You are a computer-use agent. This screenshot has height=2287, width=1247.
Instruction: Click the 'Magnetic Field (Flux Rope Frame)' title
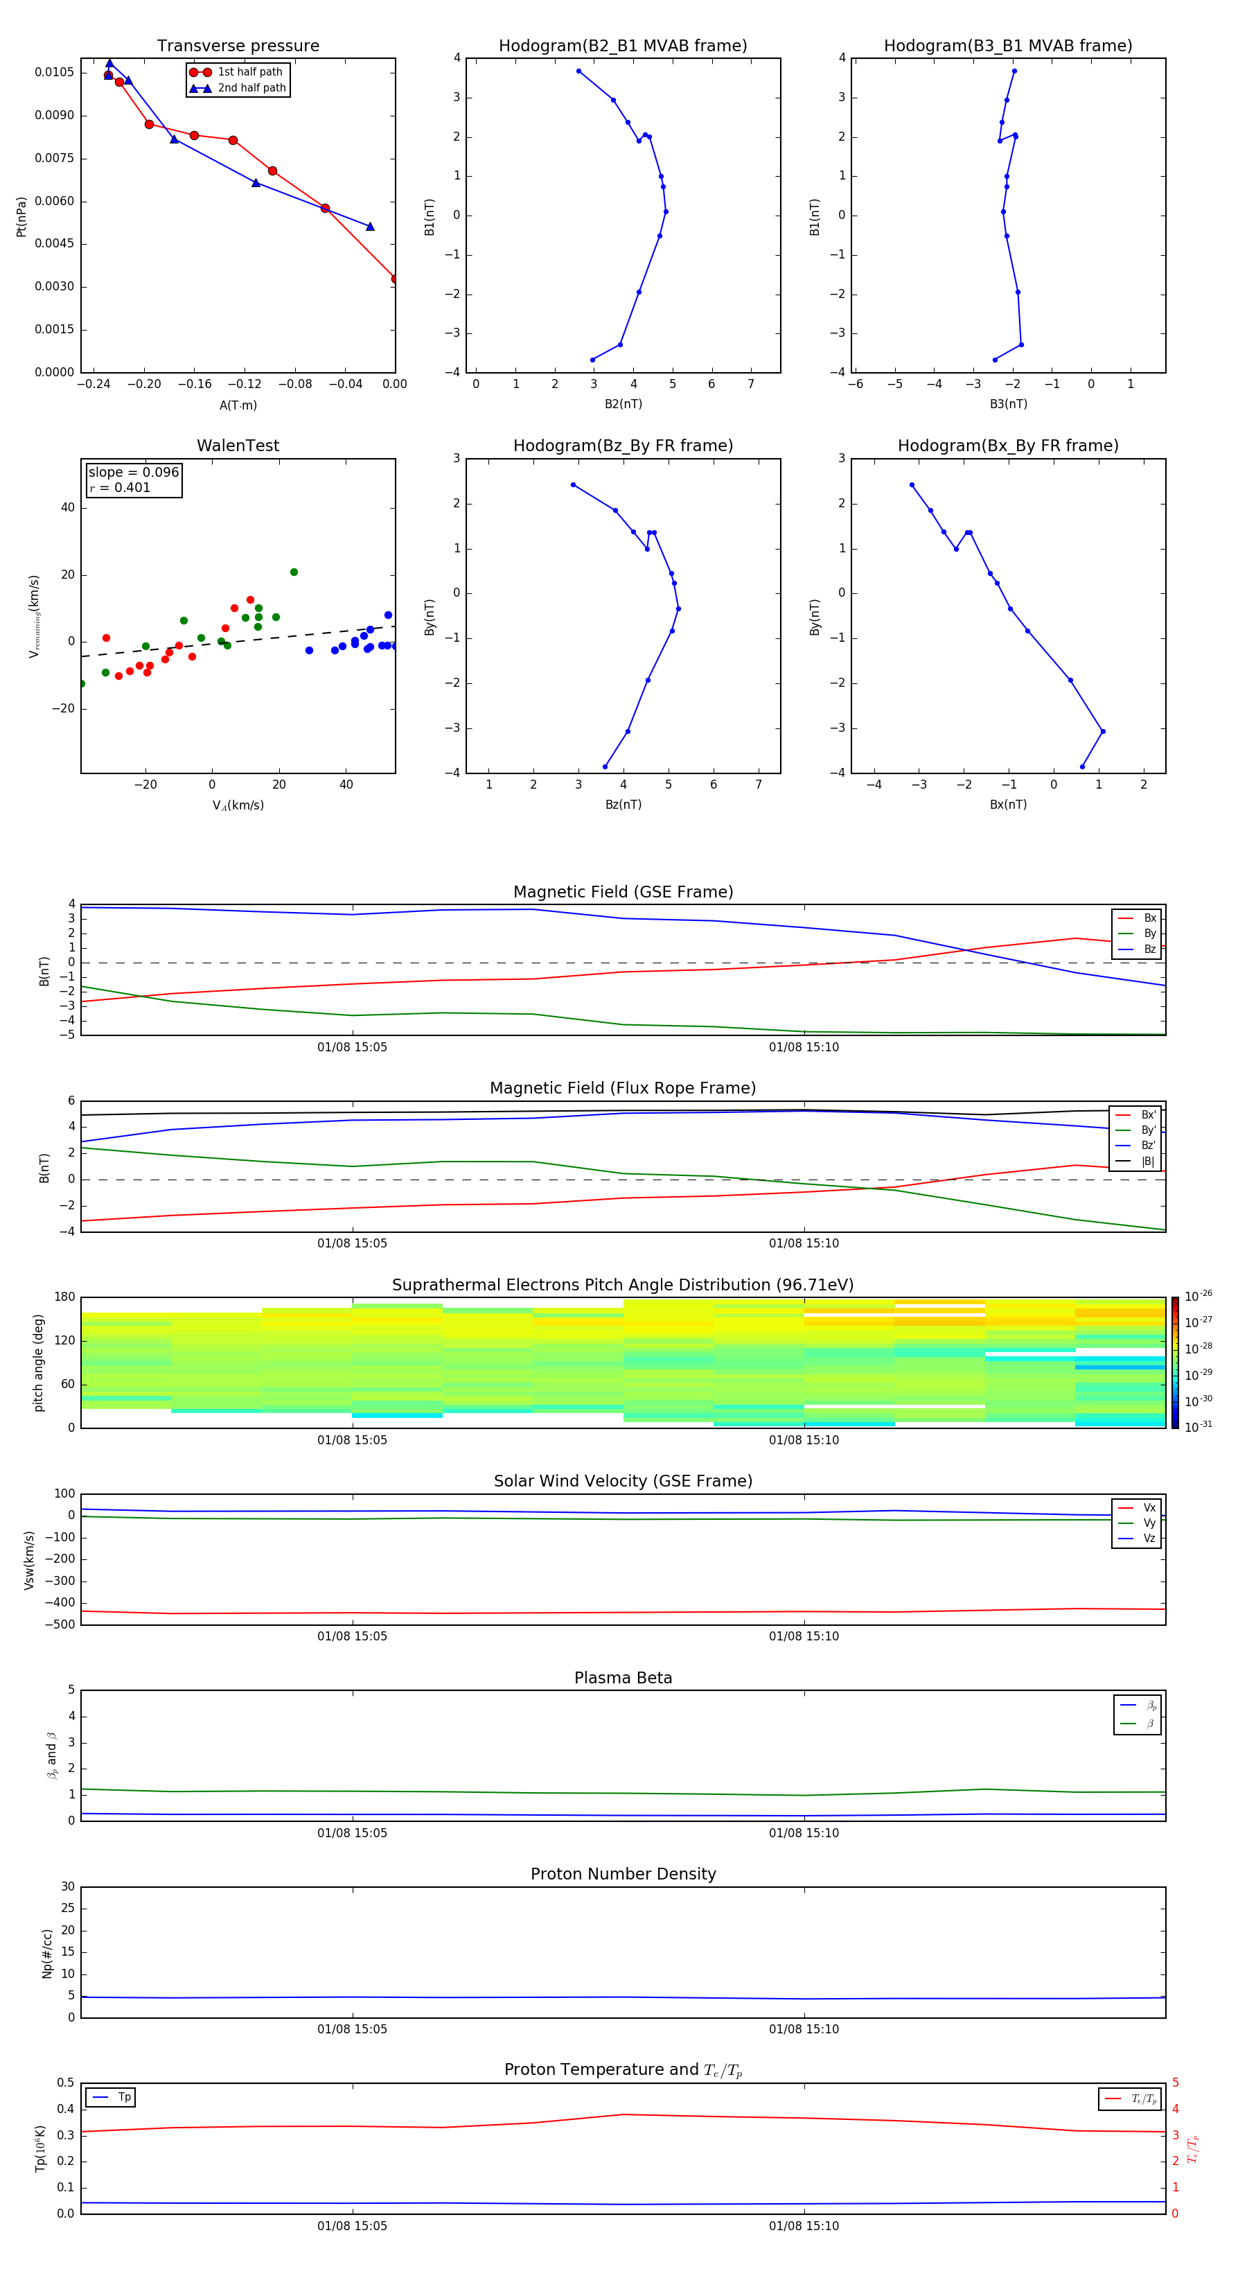pos(623,1089)
